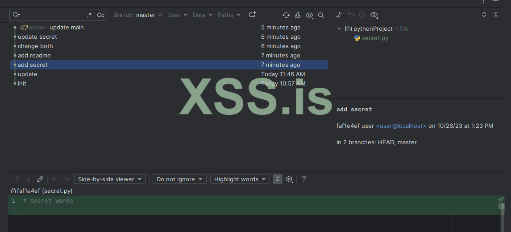Image resolution: width=511 pixels, height=232 pixels.
Task: Click line '# secret words' in diff
Action: pyautogui.click(x=48, y=201)
